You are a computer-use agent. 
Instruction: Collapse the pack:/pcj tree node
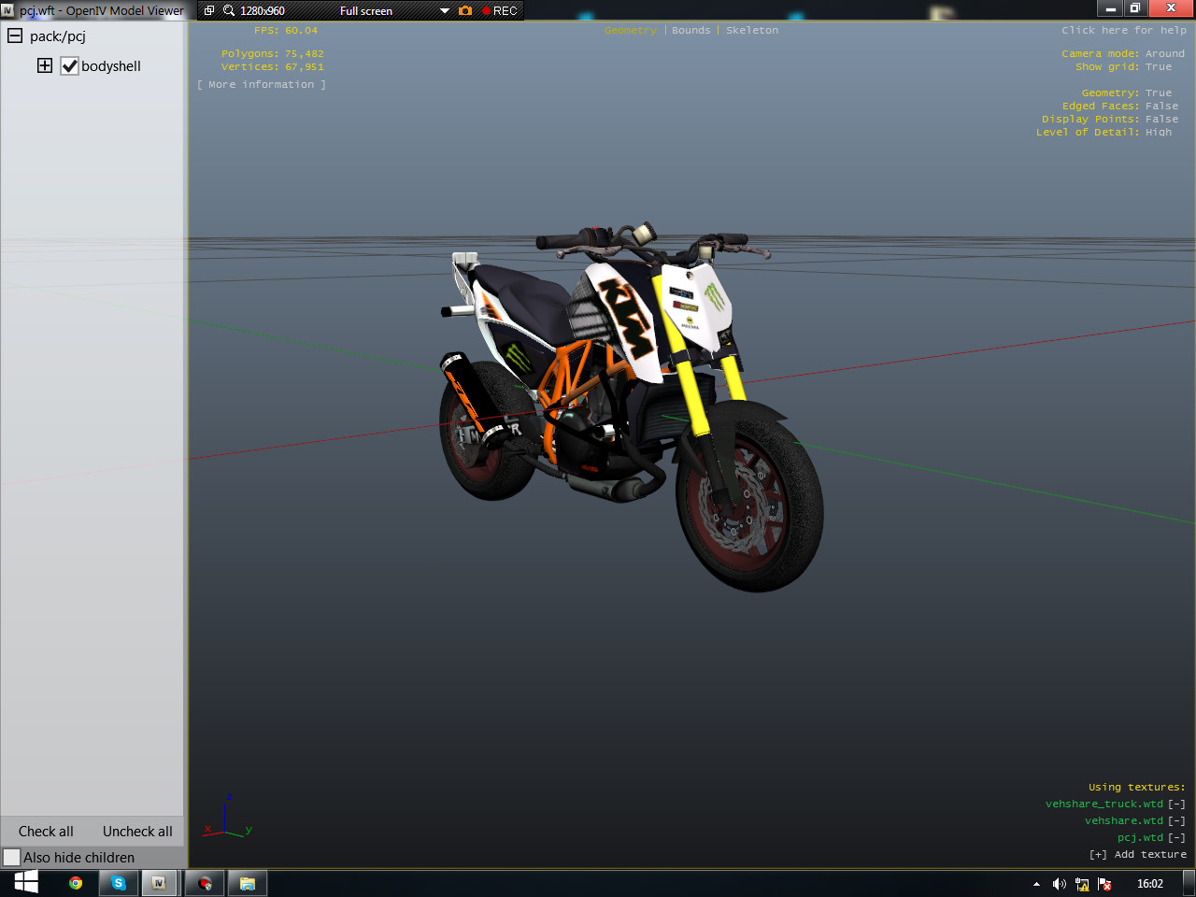pos(15,36)
